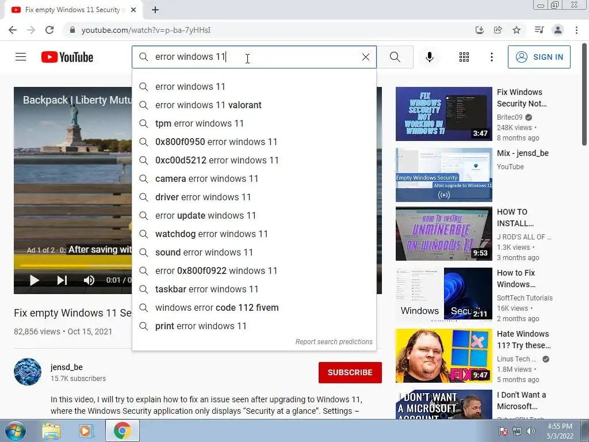Open Chrome's three-dot menu

(576, 30)
